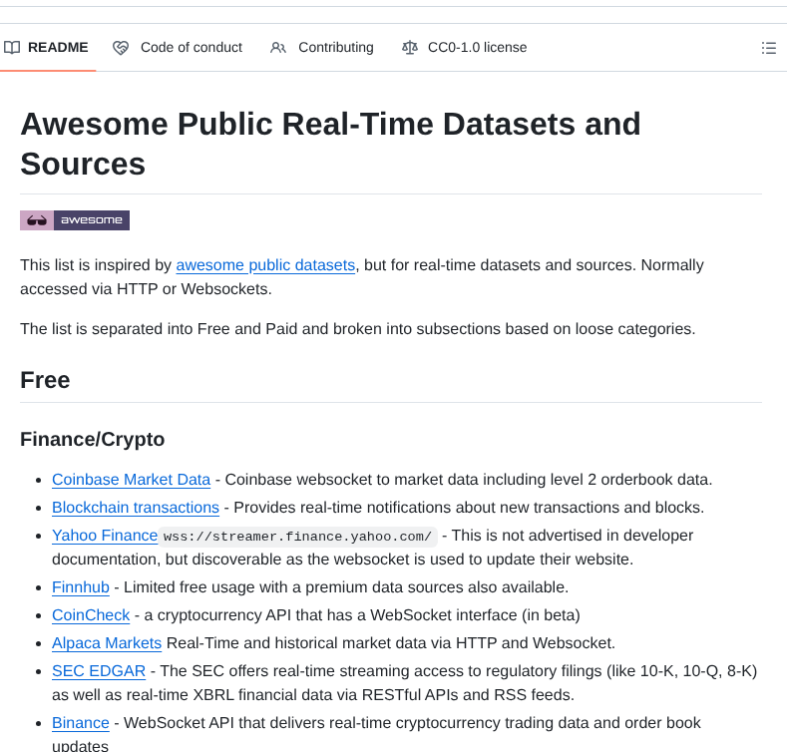Open the Contributing tab
This screenshot has height=752, width=787.
click(x=322, y=47)
